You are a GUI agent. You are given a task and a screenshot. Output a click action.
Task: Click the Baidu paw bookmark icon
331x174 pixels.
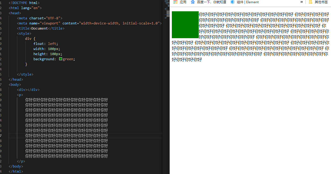coord(193,2)
